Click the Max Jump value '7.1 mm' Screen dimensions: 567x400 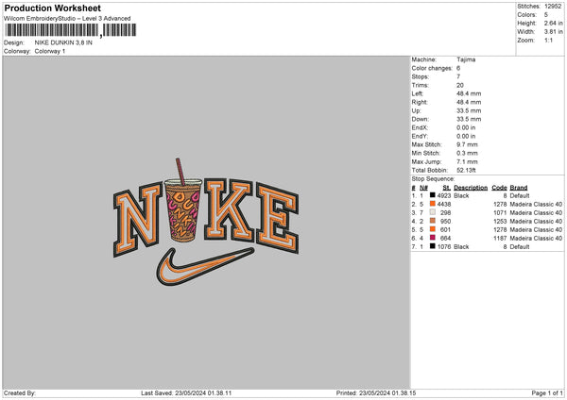(467, 161)
